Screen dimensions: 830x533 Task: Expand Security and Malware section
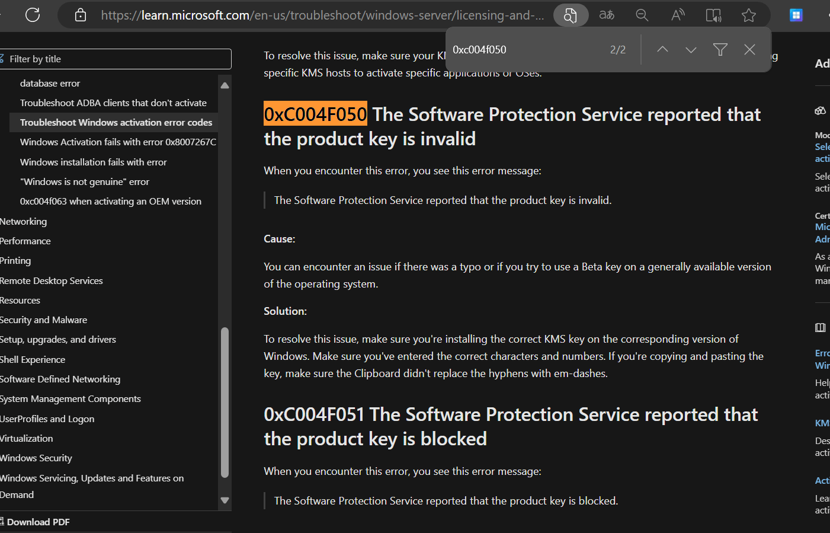click(x=43, y=320)
